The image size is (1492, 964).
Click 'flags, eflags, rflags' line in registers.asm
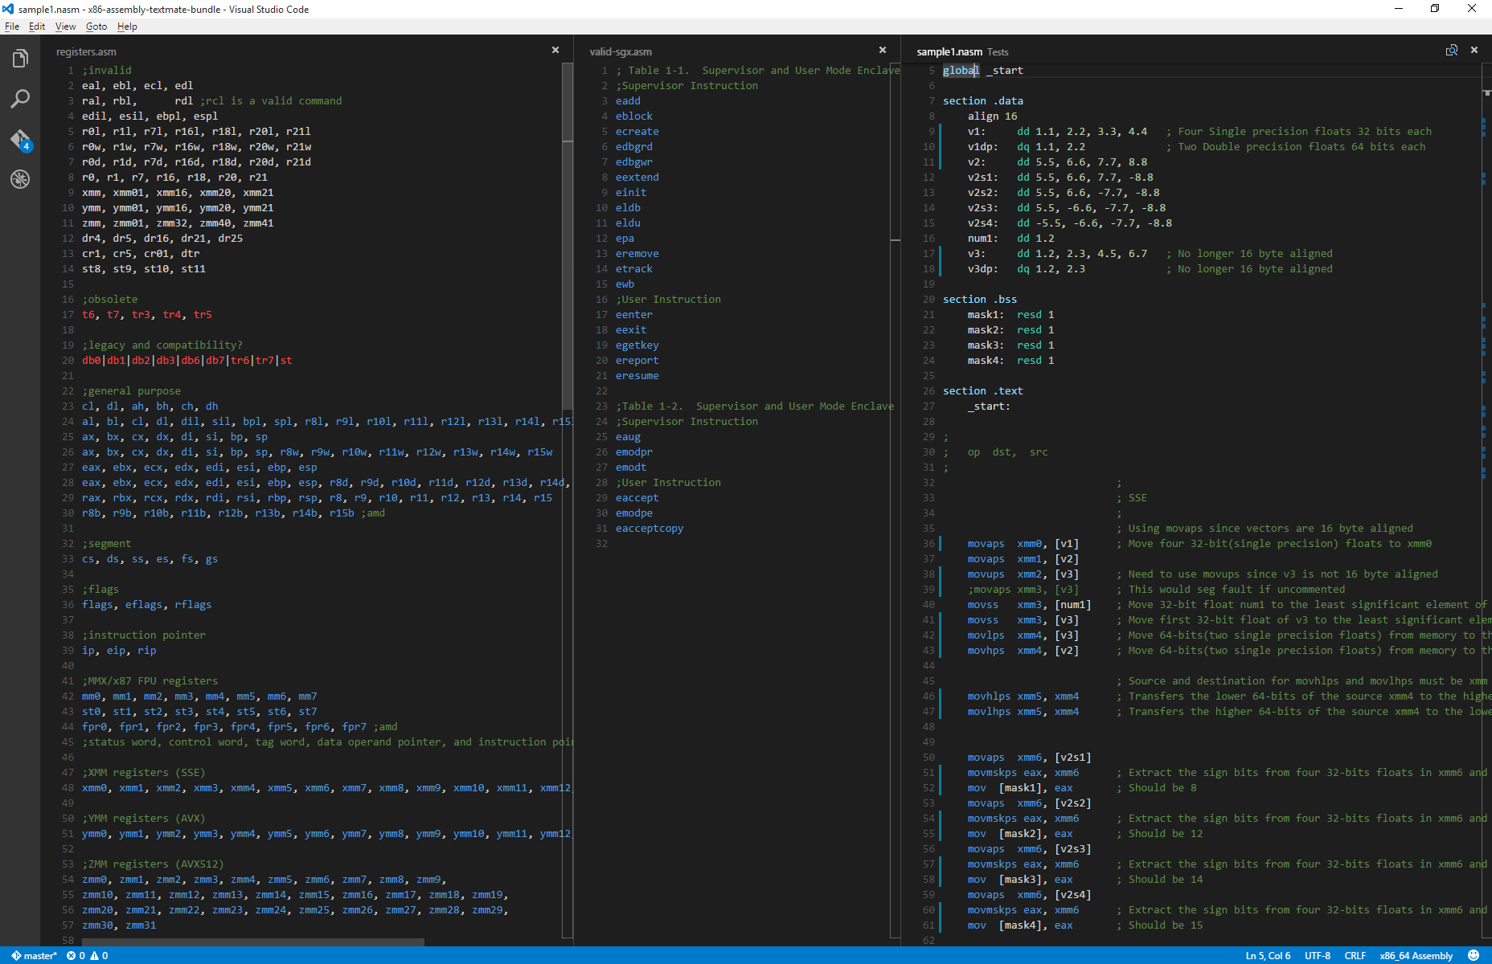147,605
